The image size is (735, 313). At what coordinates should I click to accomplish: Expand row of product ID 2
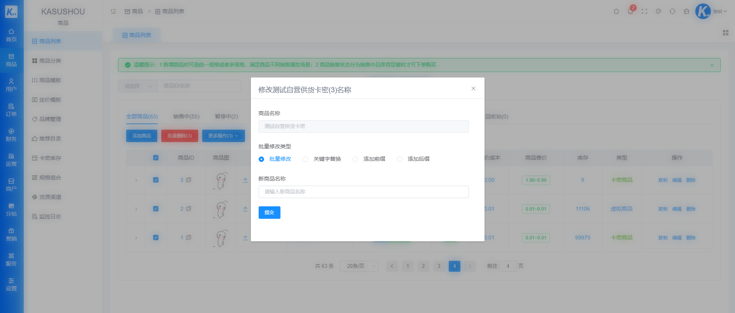tap(136, 209)
